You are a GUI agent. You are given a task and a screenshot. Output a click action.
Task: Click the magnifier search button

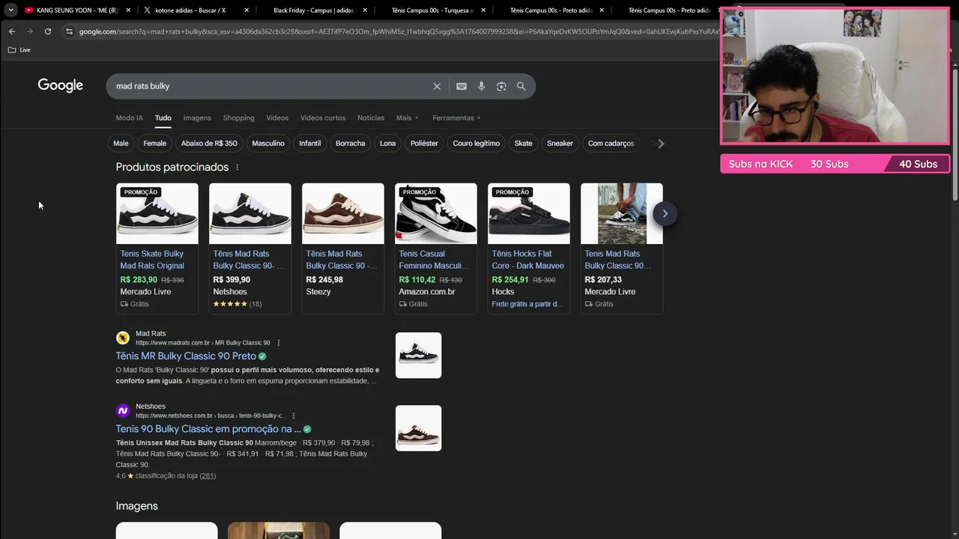(521, 86)
